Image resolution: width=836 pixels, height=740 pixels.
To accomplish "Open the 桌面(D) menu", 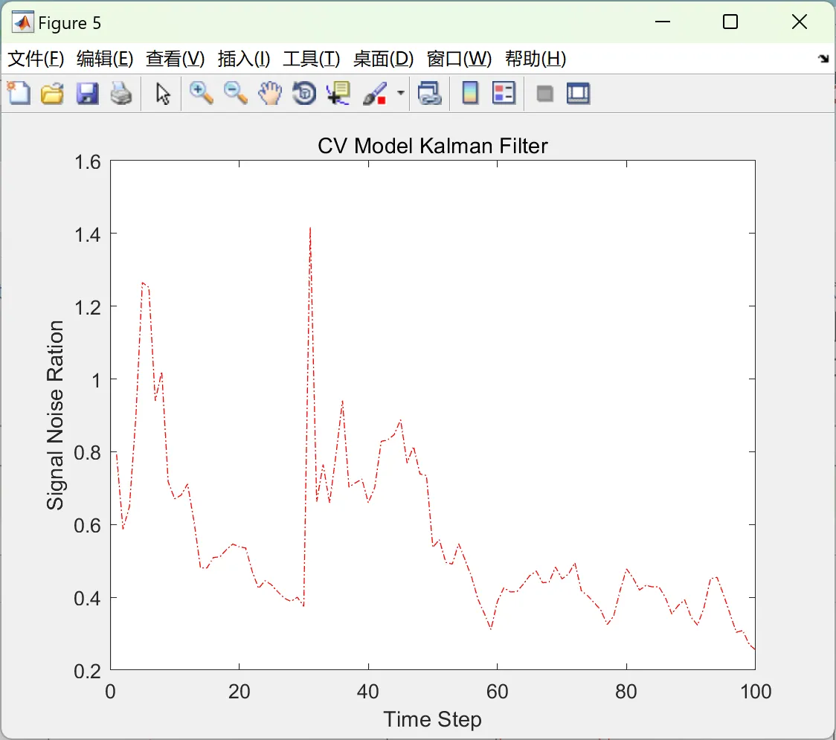I will coord(383,59).
